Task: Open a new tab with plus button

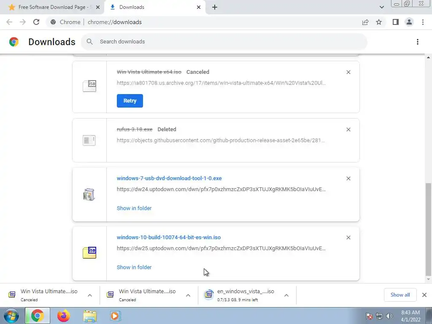Action: 215,7
